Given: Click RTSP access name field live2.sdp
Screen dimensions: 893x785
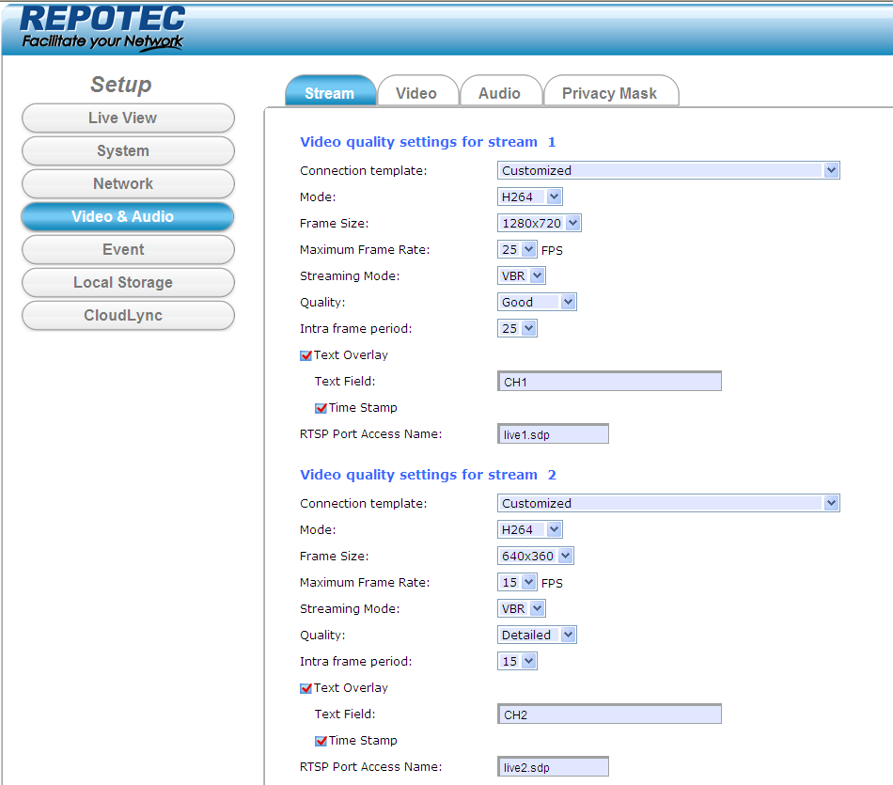Looking at the screenshot, I should pos(553,767).
